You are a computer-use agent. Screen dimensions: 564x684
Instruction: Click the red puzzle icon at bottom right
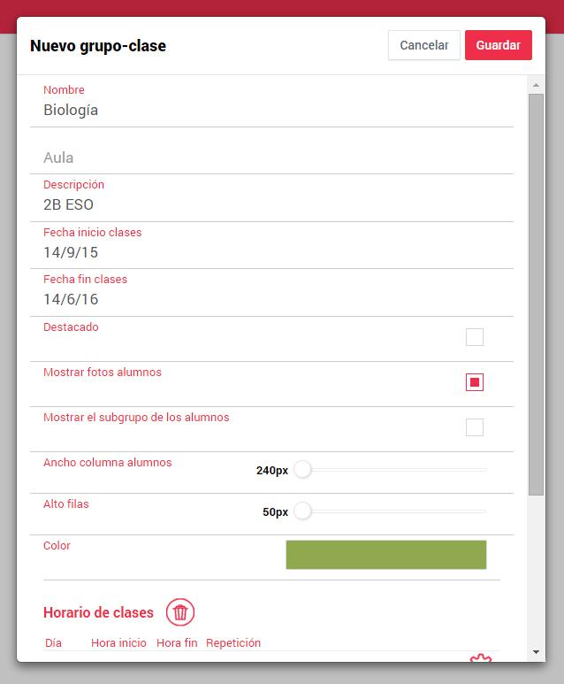coord(481,657)
